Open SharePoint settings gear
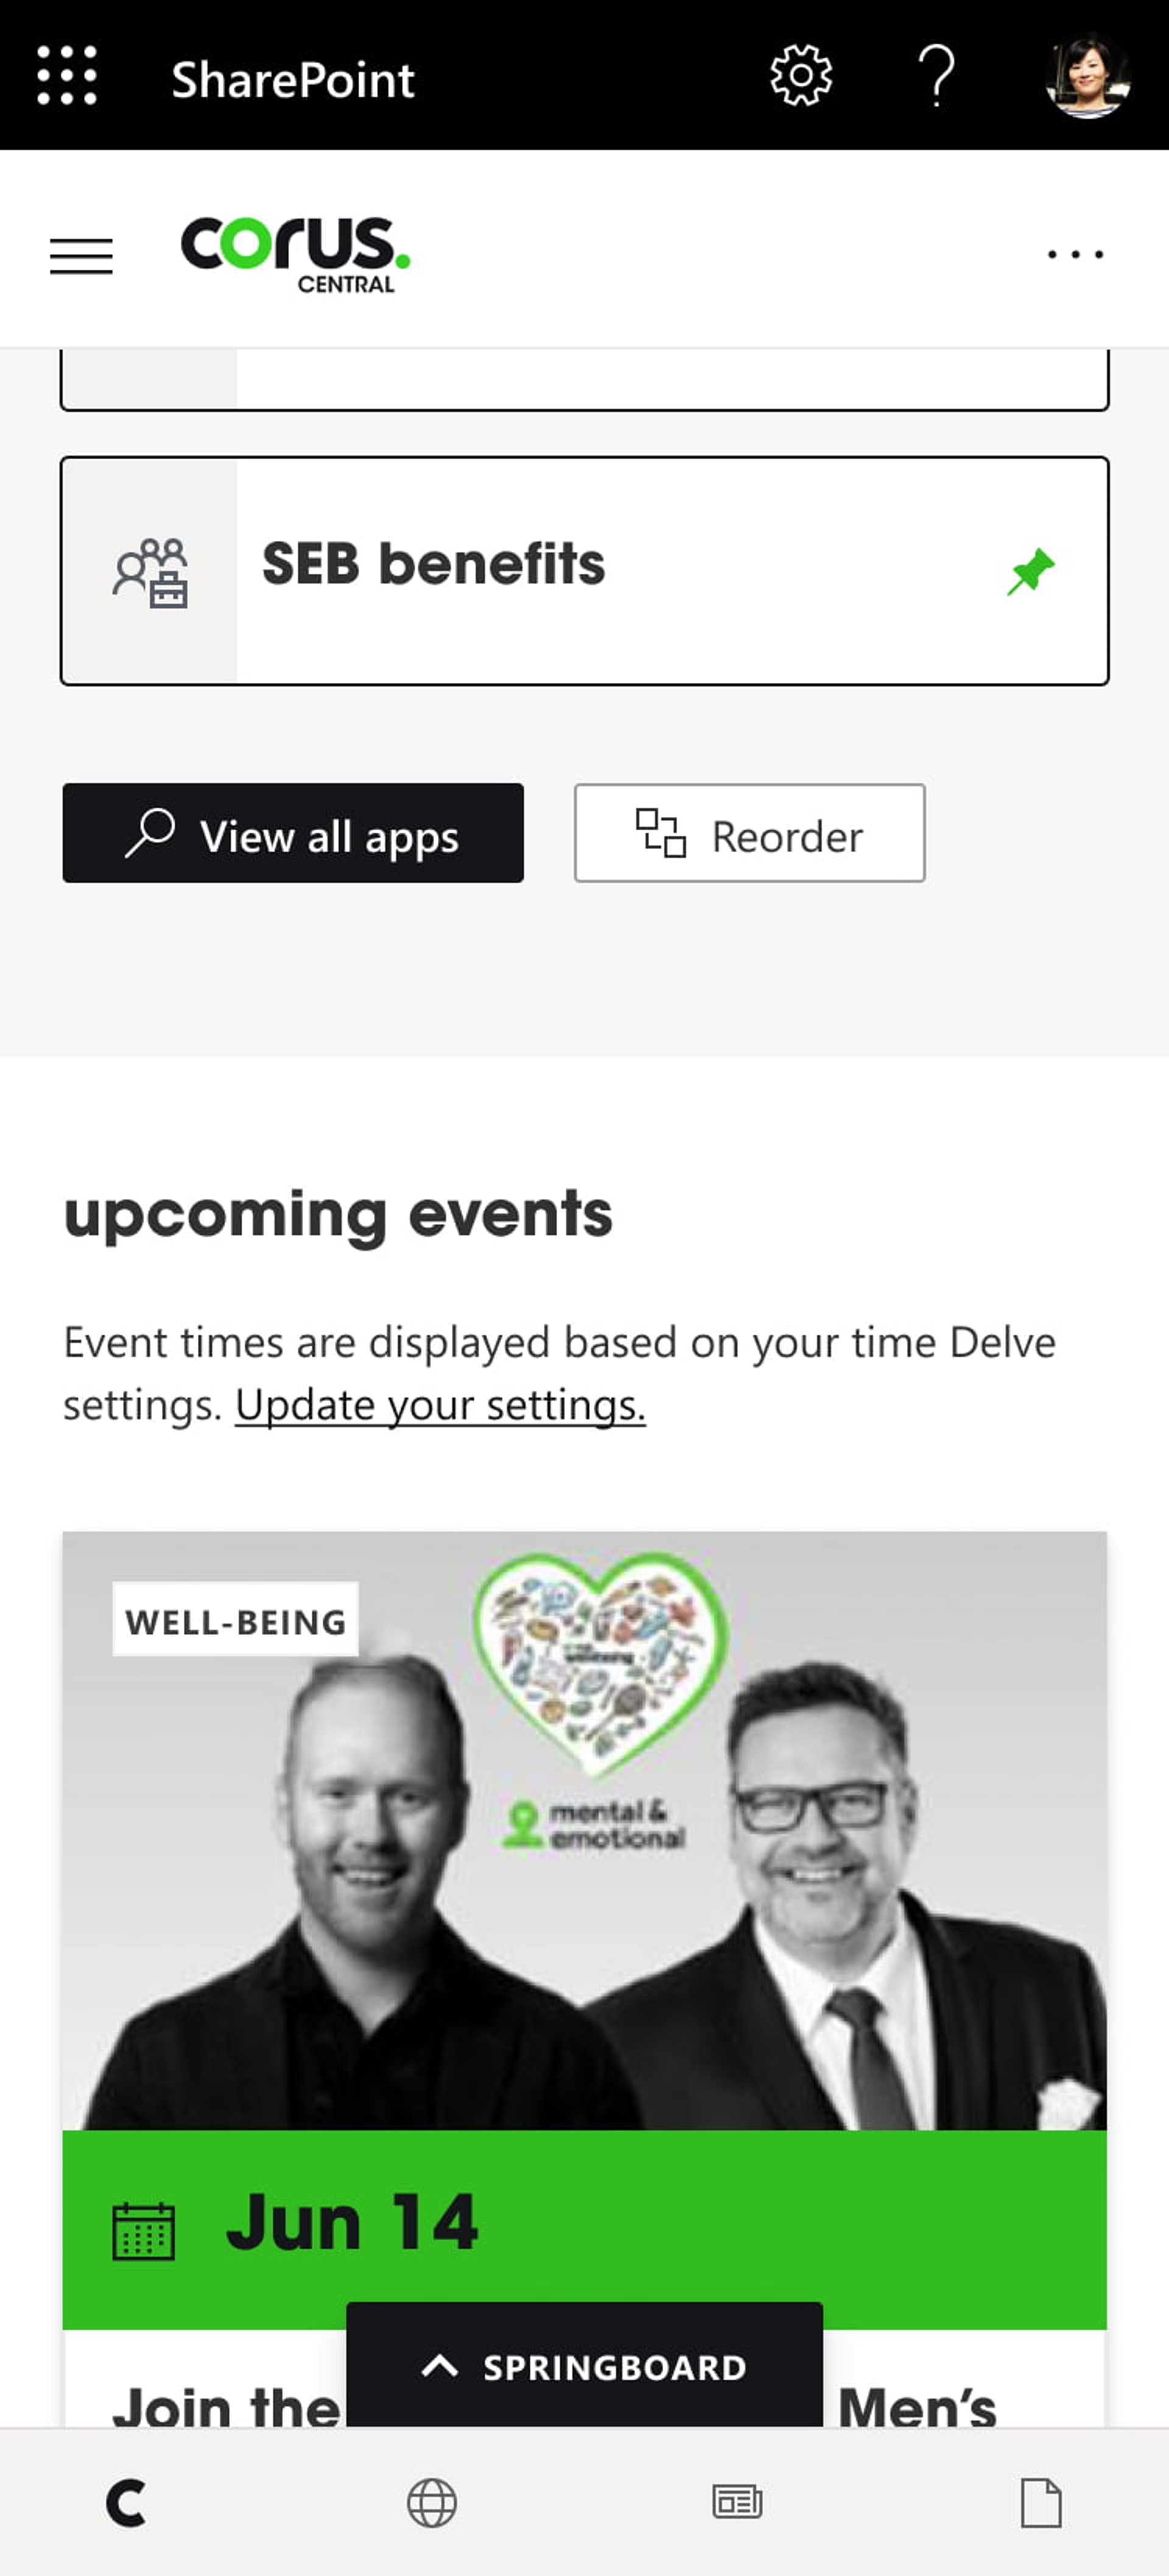 coord(799,76)
